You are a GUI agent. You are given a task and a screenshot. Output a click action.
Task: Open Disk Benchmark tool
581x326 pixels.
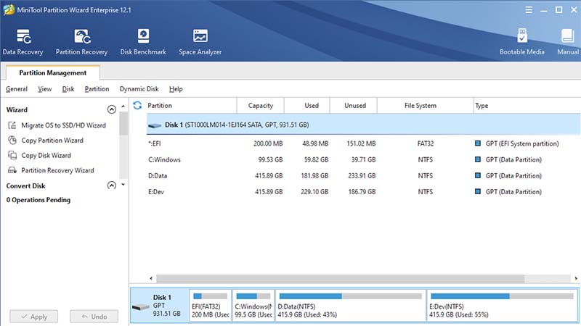tap(143, 42)
